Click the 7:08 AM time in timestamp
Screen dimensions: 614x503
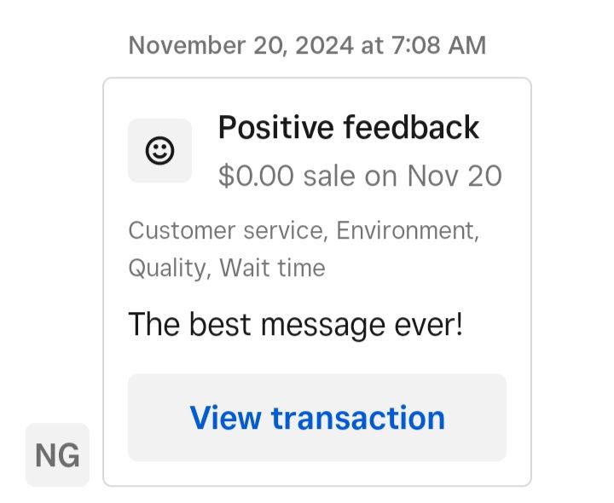pyautogui.click(x=438, y=45)
